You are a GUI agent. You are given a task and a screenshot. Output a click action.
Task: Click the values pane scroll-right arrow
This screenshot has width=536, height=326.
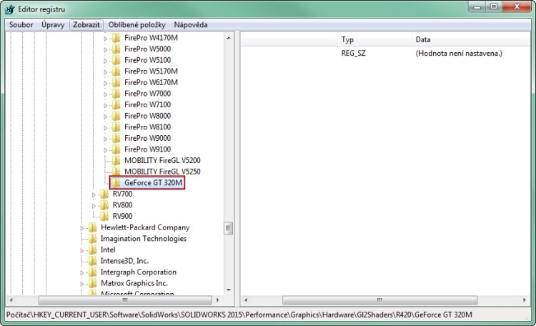(x=525, y=300)
